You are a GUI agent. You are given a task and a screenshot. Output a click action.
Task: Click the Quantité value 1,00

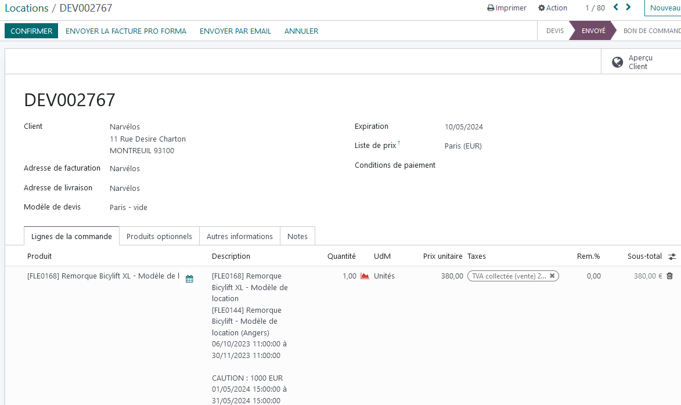coord(349,276)
